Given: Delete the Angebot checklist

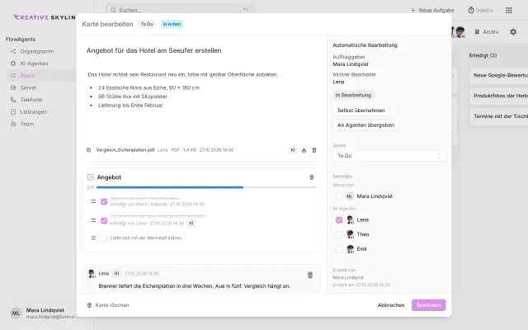Looking at the screenshot, I should coord(312,177).
